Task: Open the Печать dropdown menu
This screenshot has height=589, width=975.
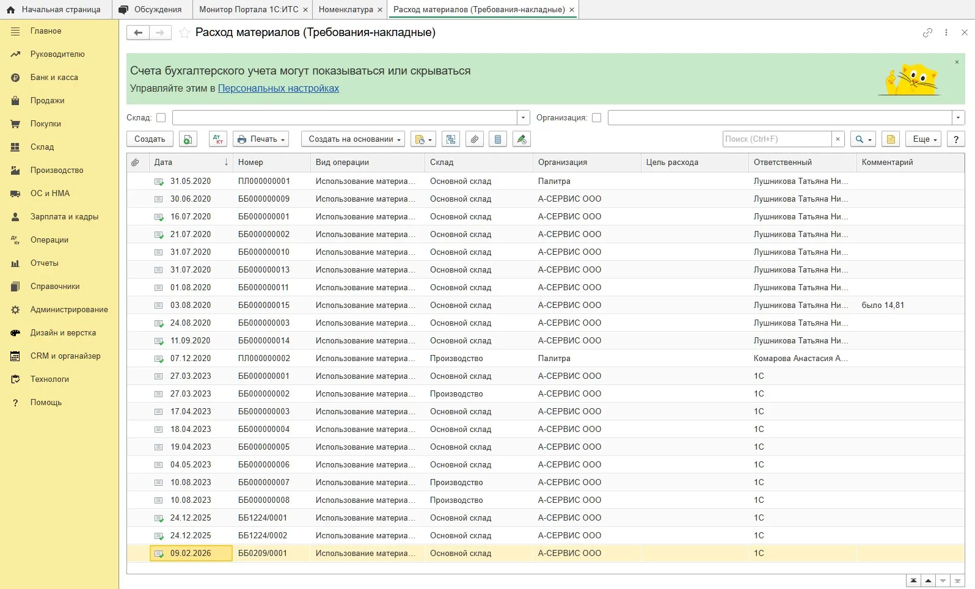Action: [261, 139]
